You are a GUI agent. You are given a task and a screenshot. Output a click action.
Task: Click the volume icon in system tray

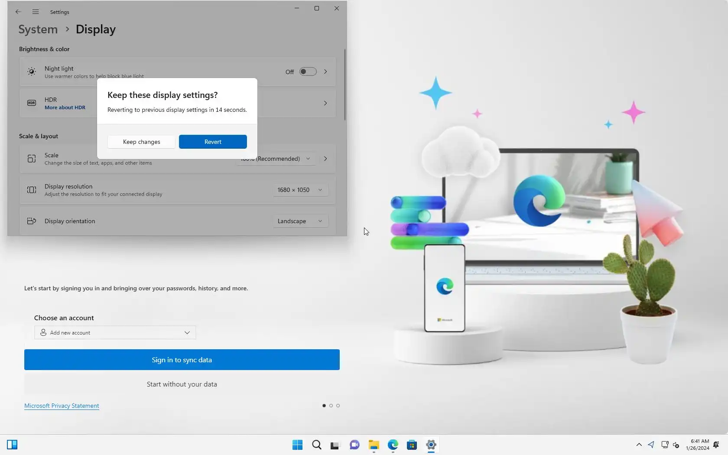coord(676,445)
